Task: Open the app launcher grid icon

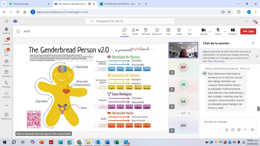Action: (6, 21)
